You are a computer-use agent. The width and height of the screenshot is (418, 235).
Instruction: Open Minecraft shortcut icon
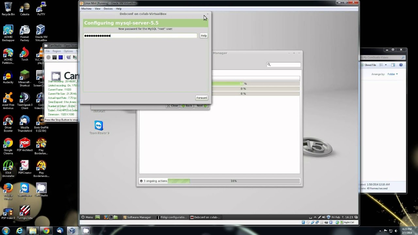(24, 78)
